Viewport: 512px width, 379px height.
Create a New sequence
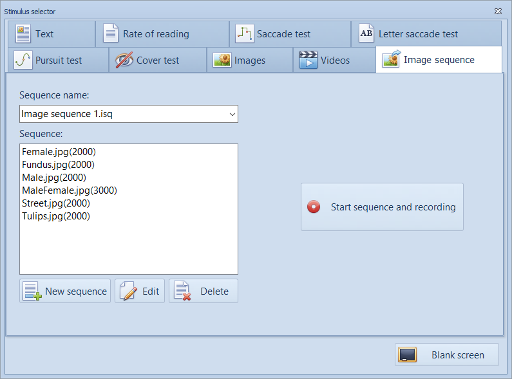[x=65, y=291]
